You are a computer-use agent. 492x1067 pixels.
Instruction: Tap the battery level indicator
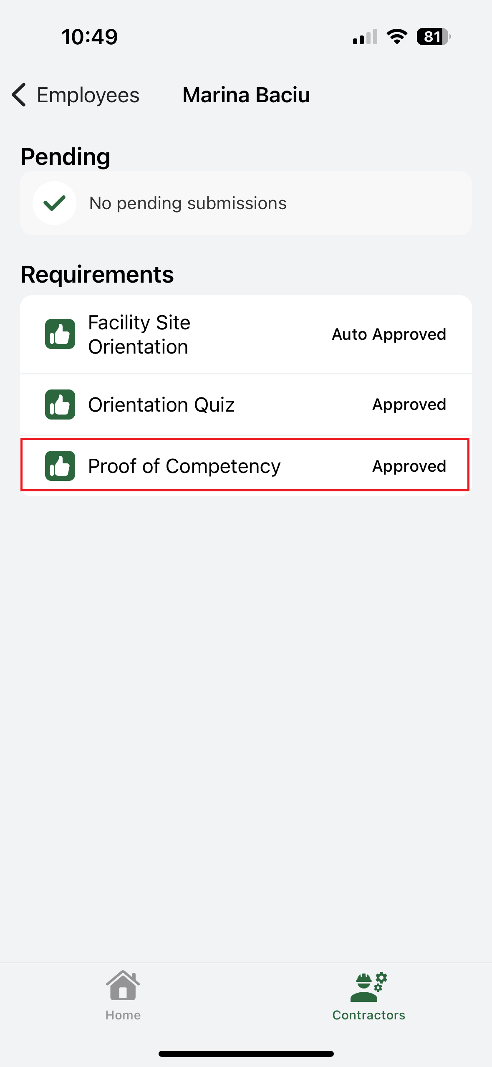click(433, 37)
